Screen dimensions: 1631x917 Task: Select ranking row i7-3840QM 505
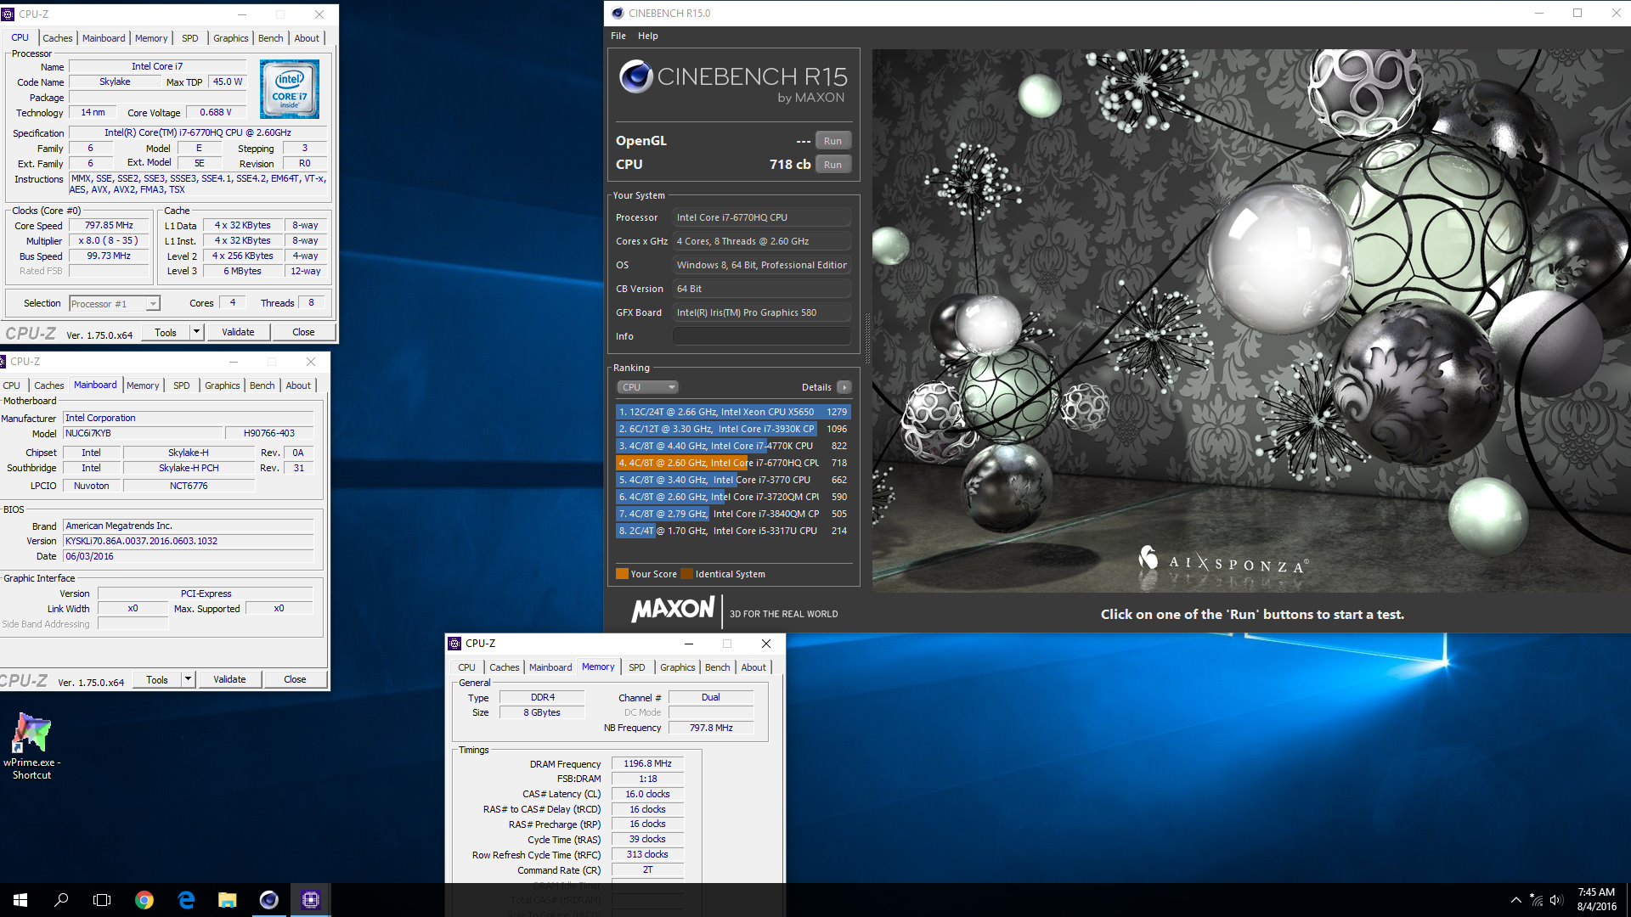click(x=732, y=514)
